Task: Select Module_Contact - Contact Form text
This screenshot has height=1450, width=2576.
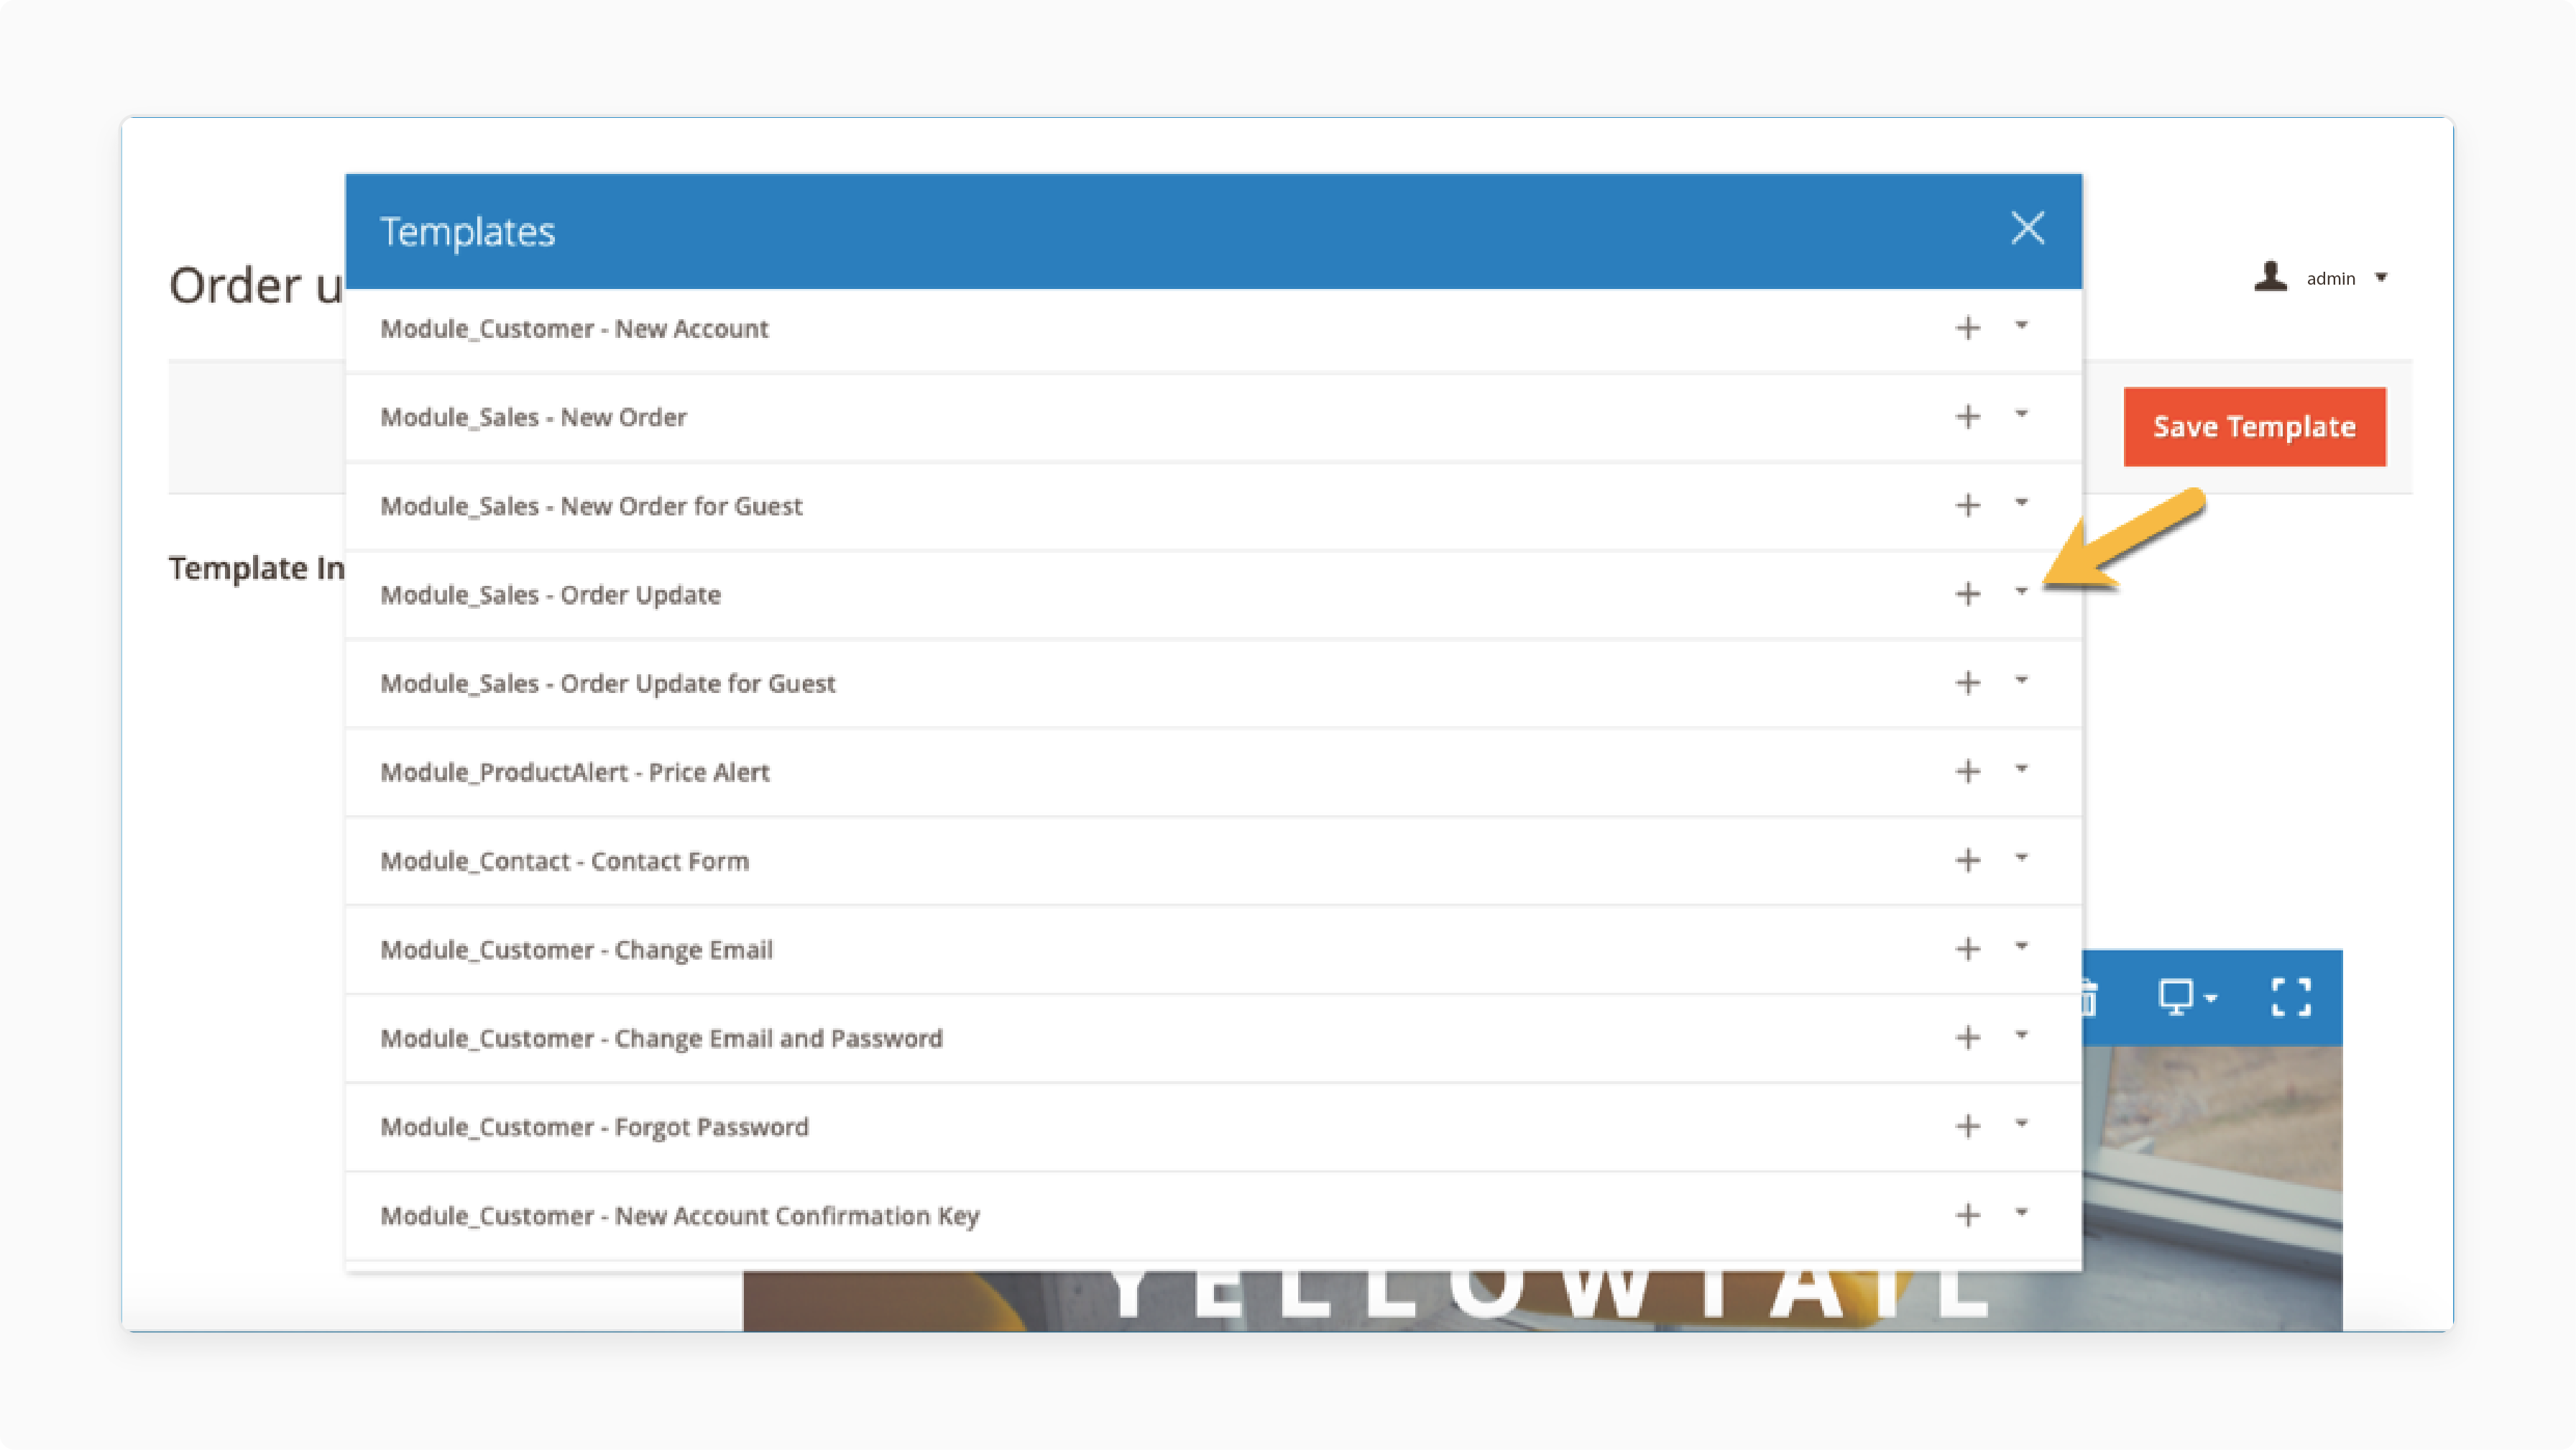Action: 564,861
